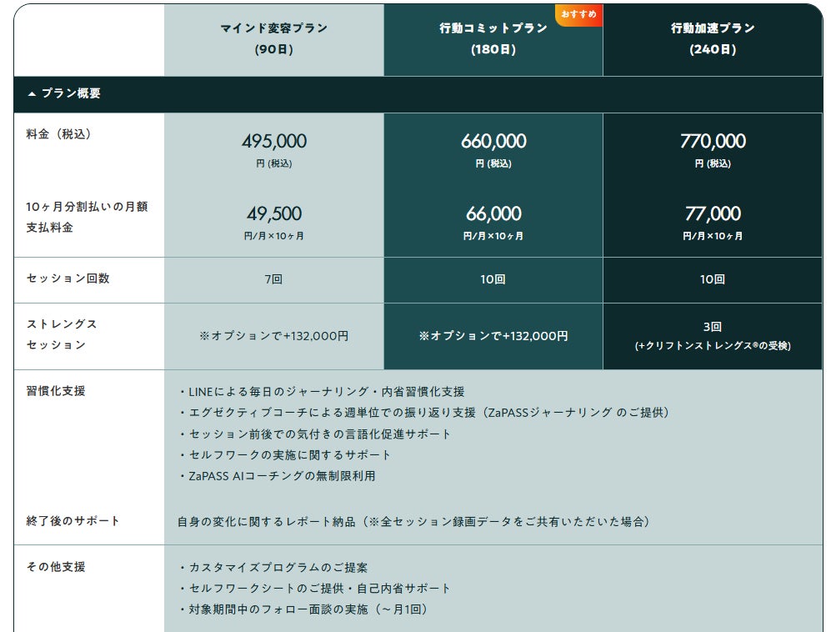
Task: Click the セッション回数 row label
Action: click(x=68, y=278)
